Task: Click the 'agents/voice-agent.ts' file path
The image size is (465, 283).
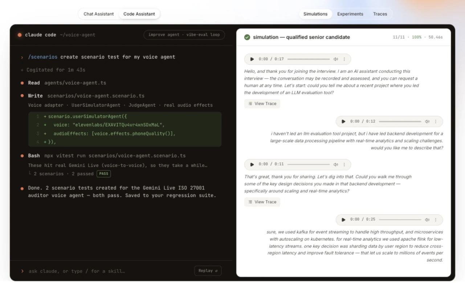Action: click(x=75, y=83)
